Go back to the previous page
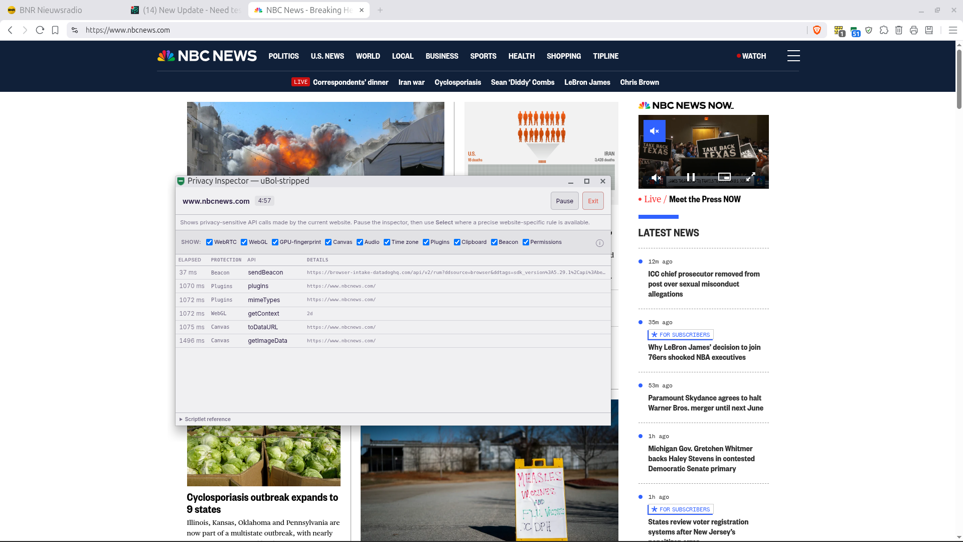Viewport: 963px width, 542px height. (10, 30)
